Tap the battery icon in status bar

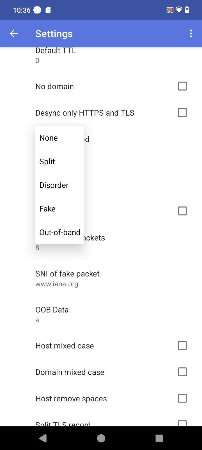click(x=187, y=10)
